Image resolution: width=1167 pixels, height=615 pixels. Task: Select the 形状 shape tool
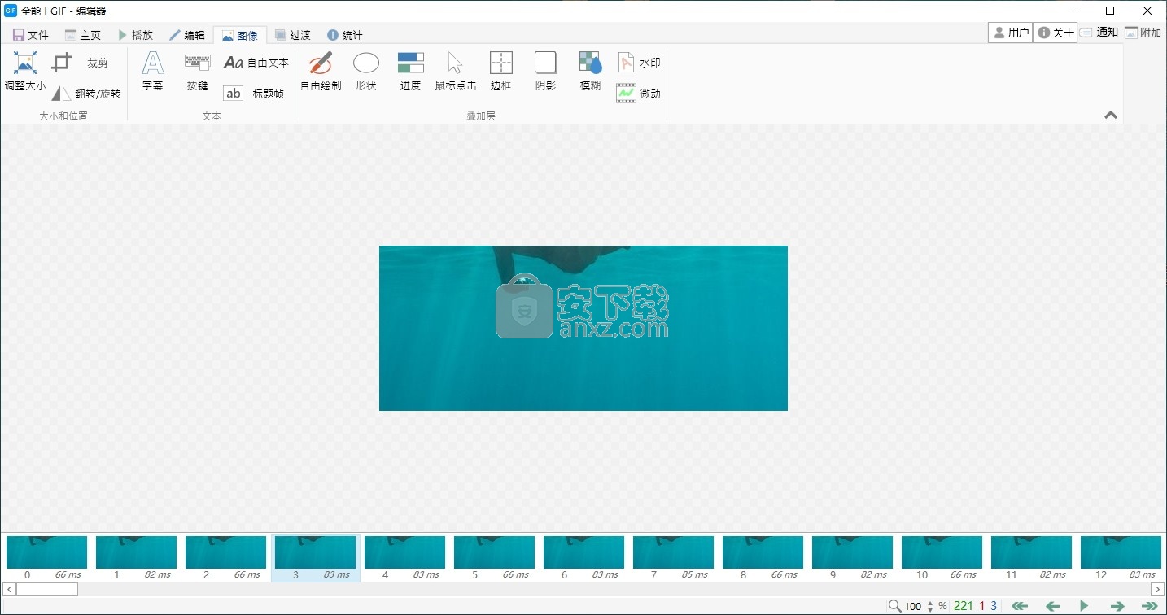click(x=366, y=71)
